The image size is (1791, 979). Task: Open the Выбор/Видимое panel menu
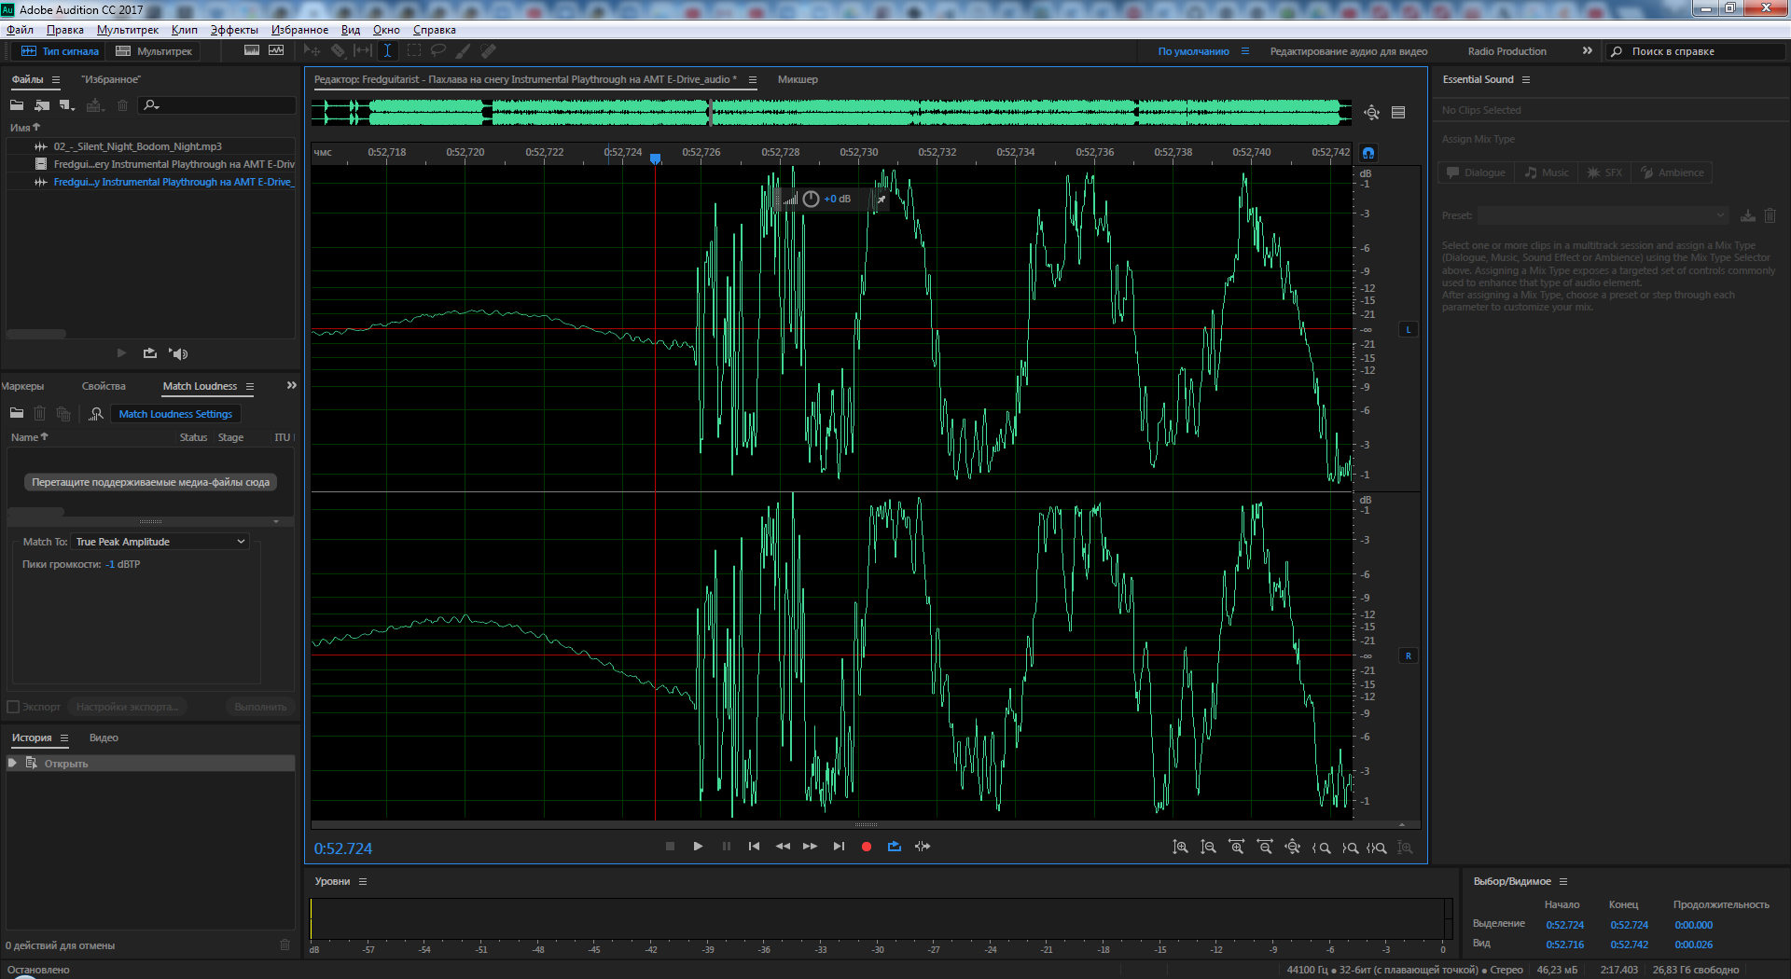1563,882
